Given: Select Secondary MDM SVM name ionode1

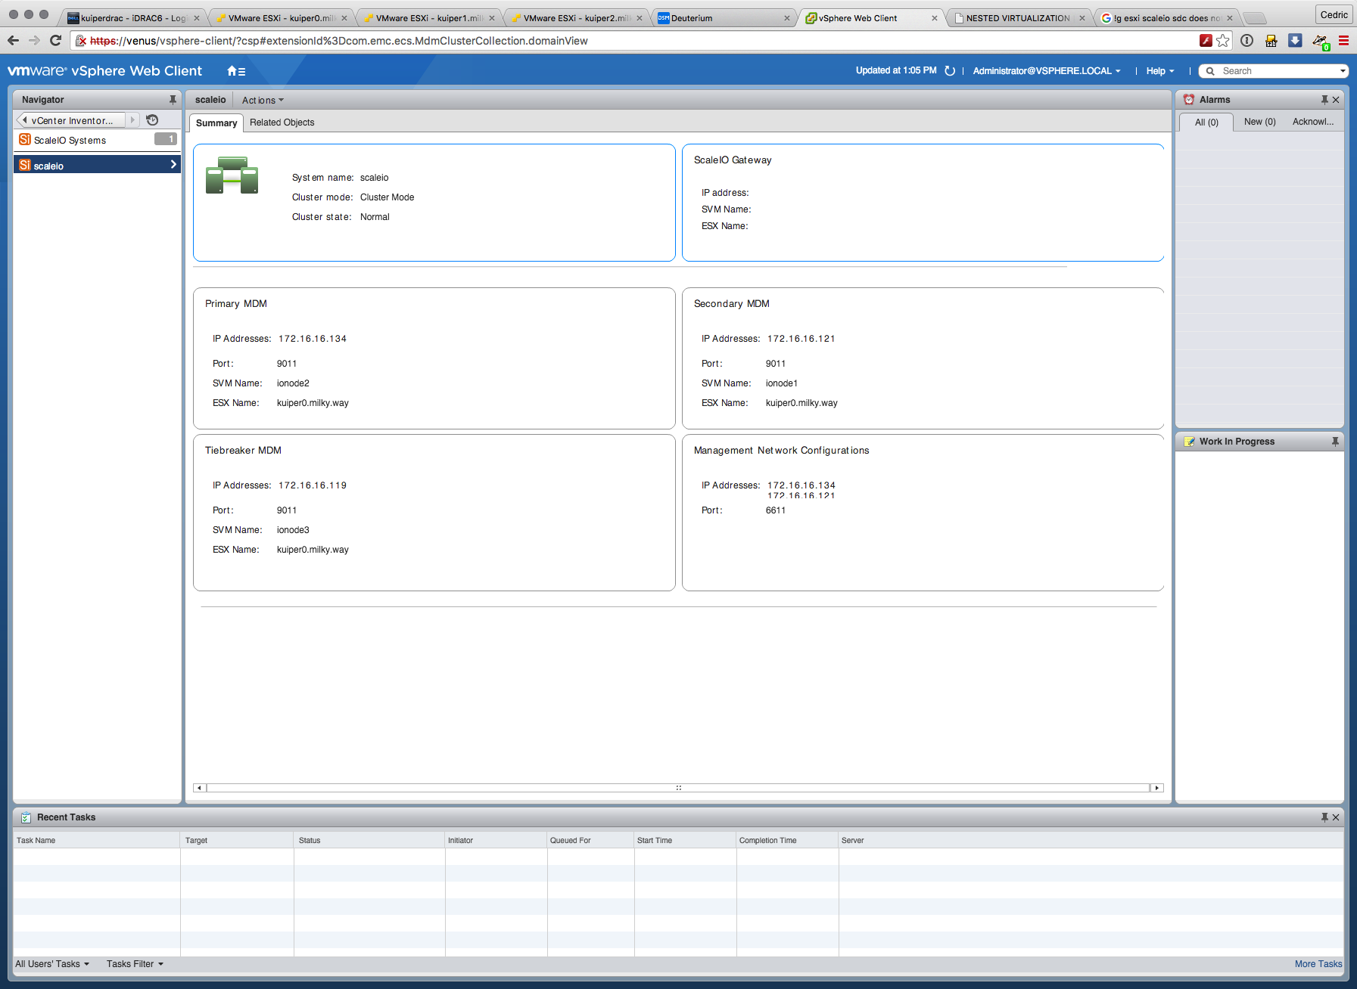Looking at the screenshot, I should (782, 383).
